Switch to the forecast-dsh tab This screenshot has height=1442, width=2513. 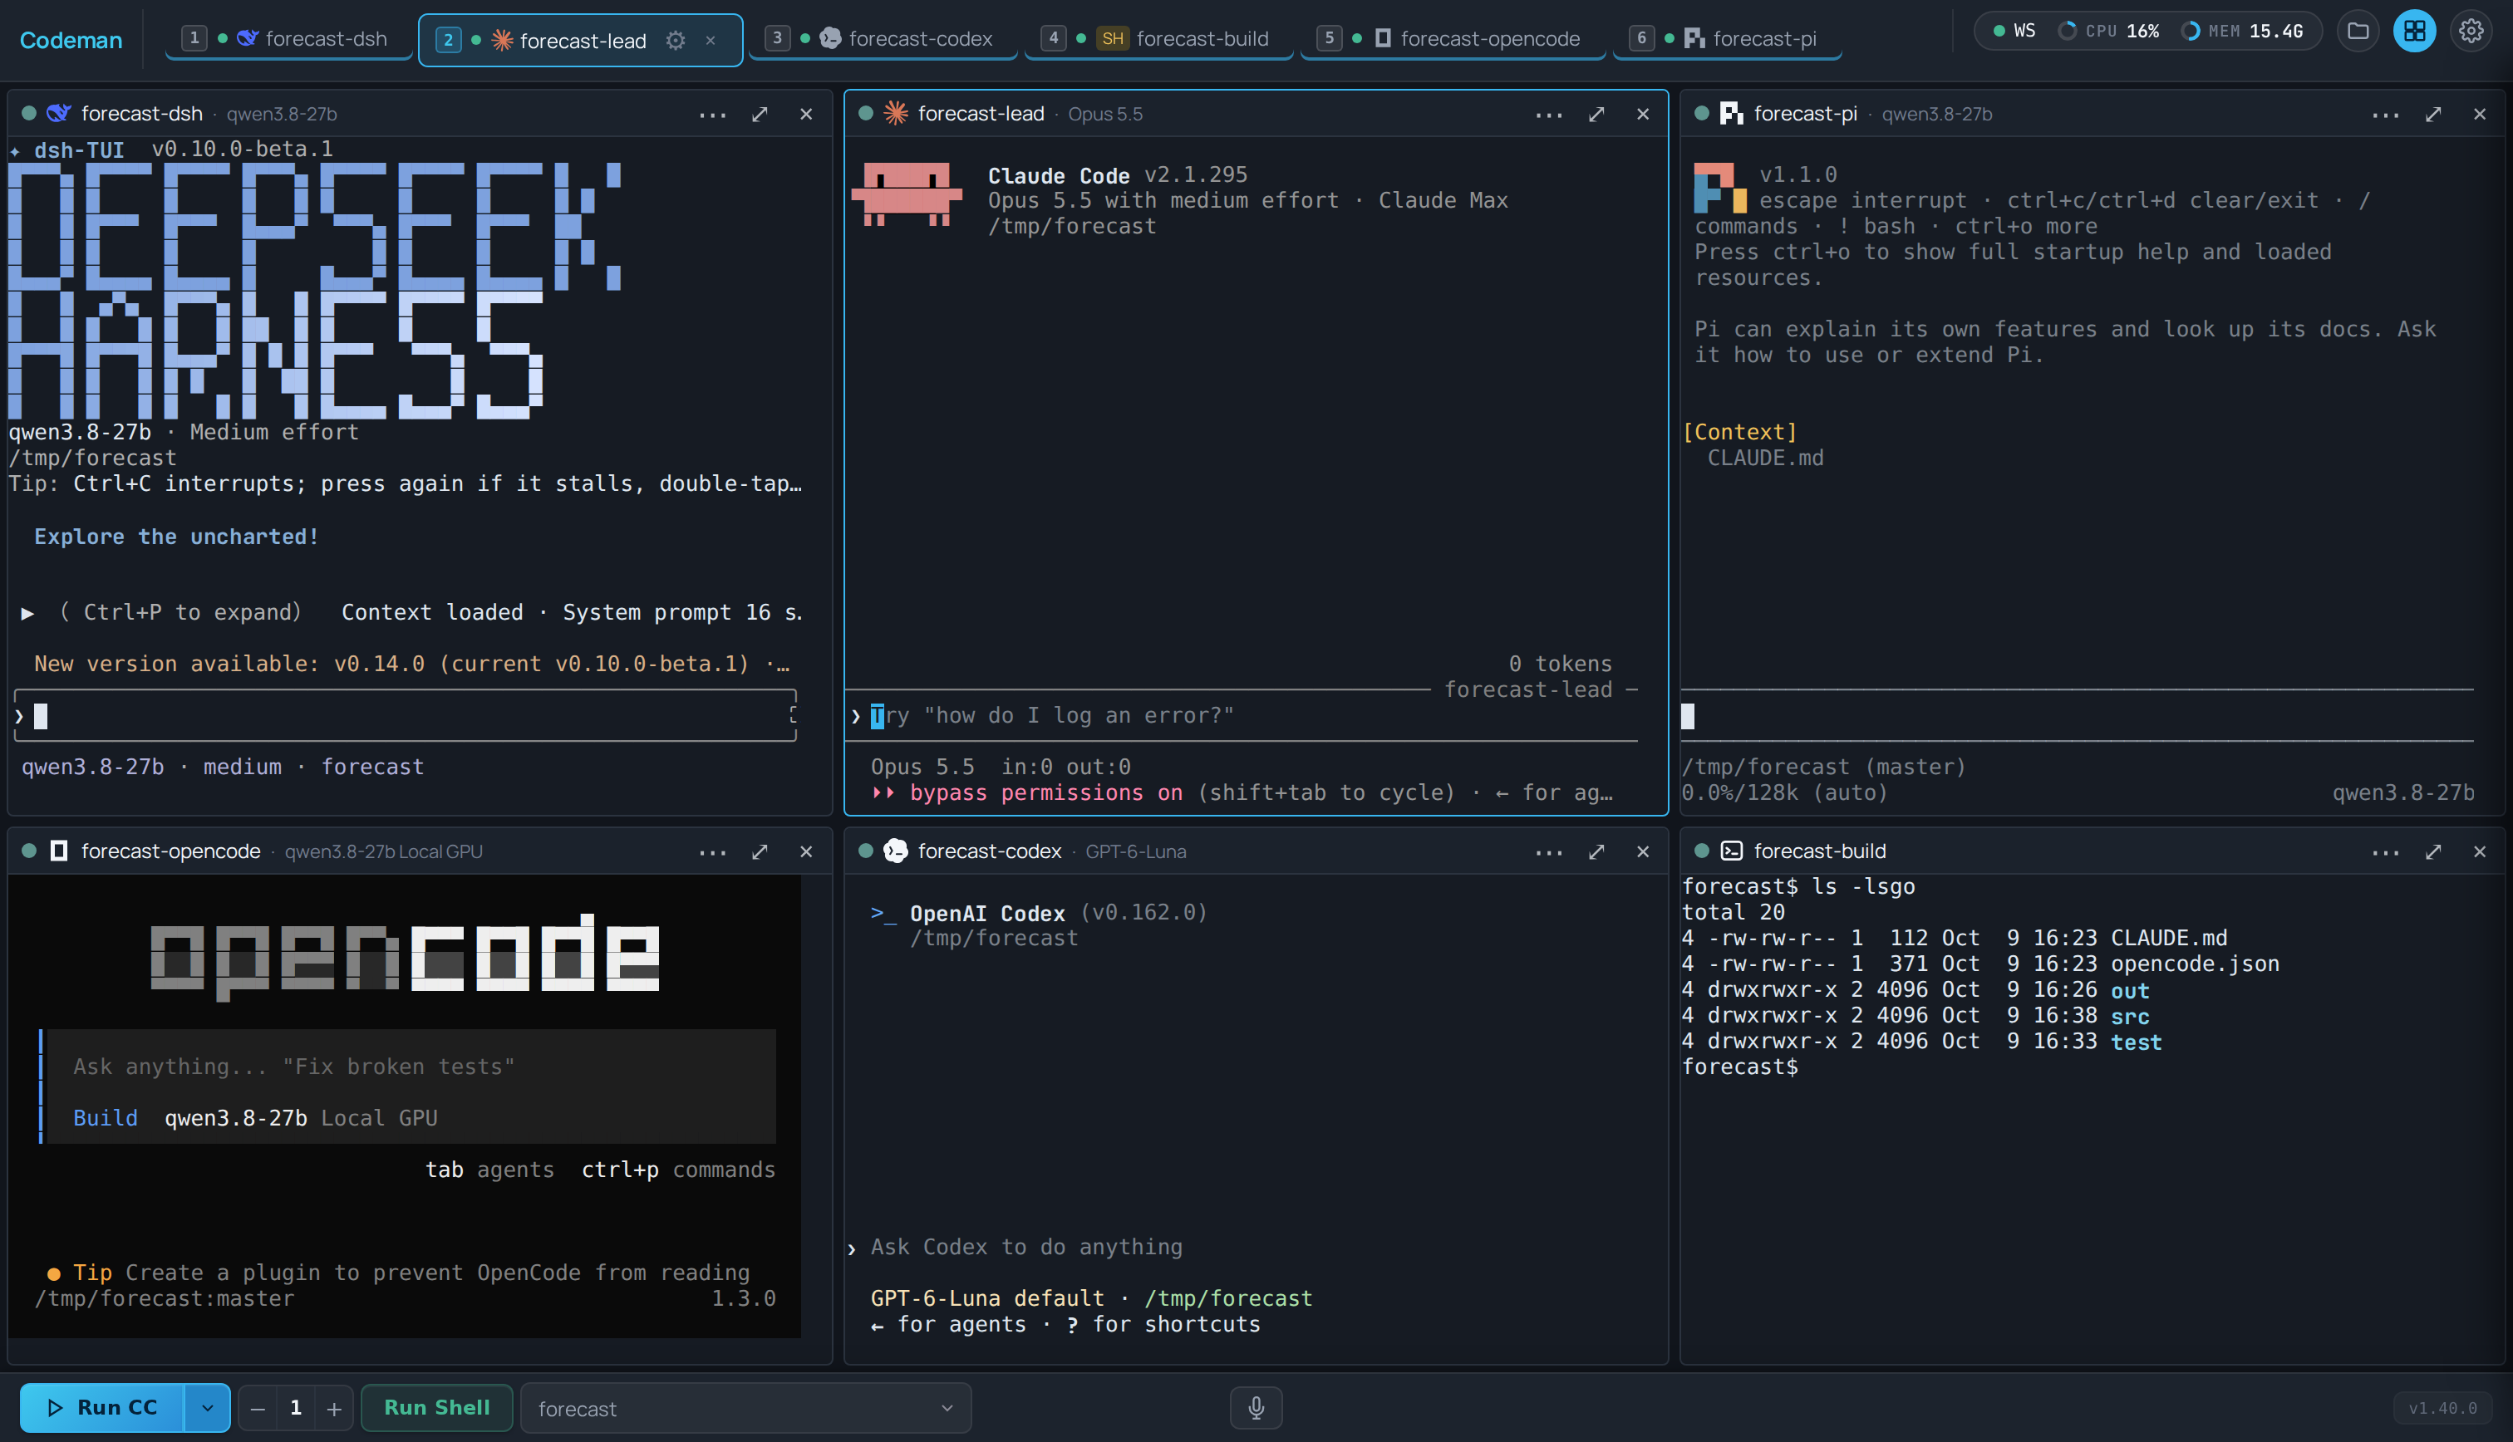pyautogui.click(x=288, y=38)
